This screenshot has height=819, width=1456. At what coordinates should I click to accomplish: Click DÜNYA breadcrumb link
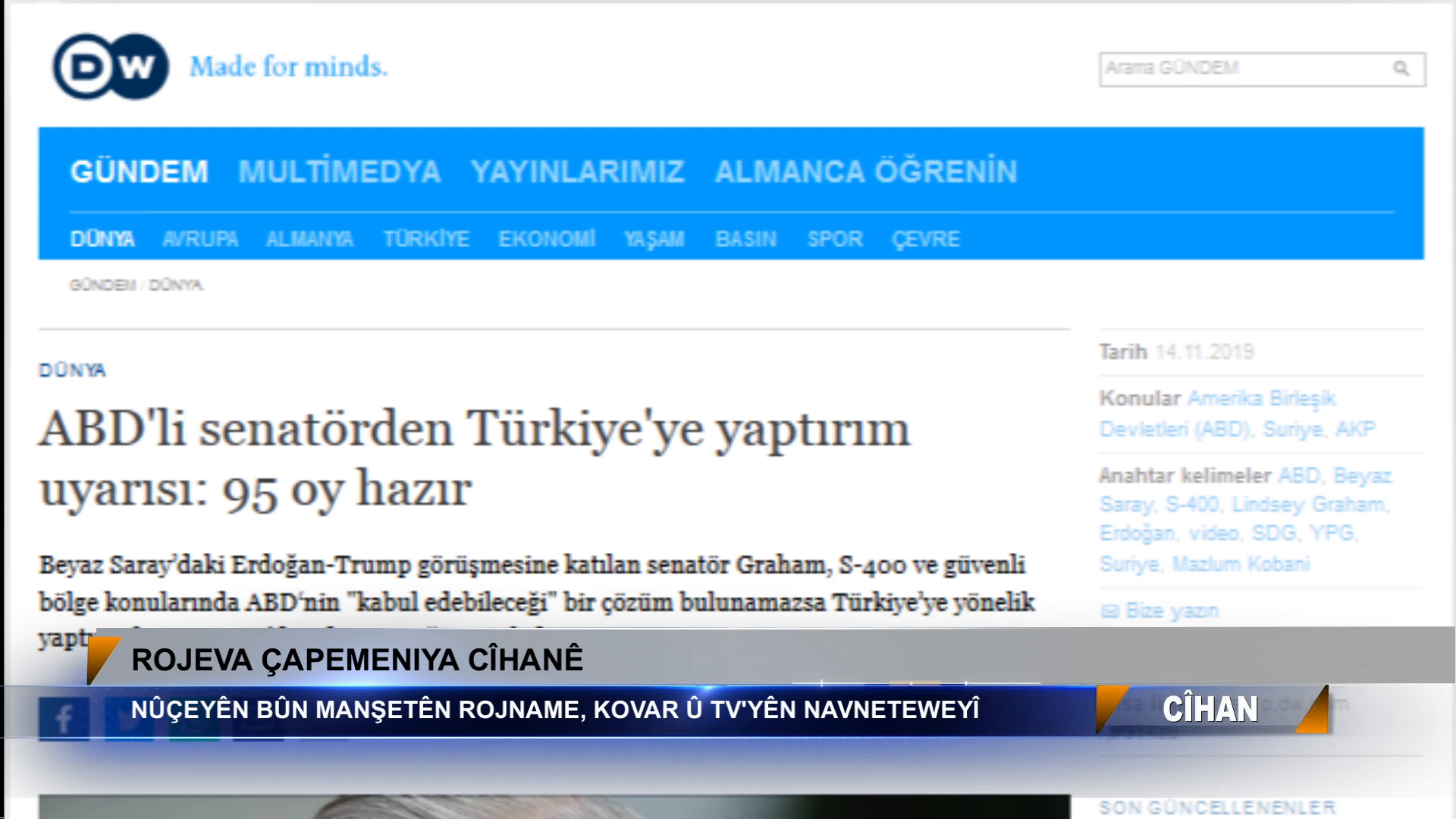tap(175, 285)
